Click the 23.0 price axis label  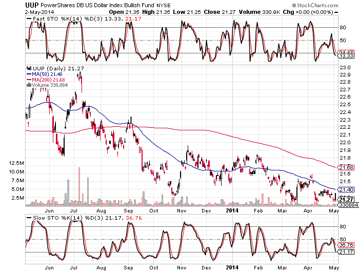pos(345,68)
